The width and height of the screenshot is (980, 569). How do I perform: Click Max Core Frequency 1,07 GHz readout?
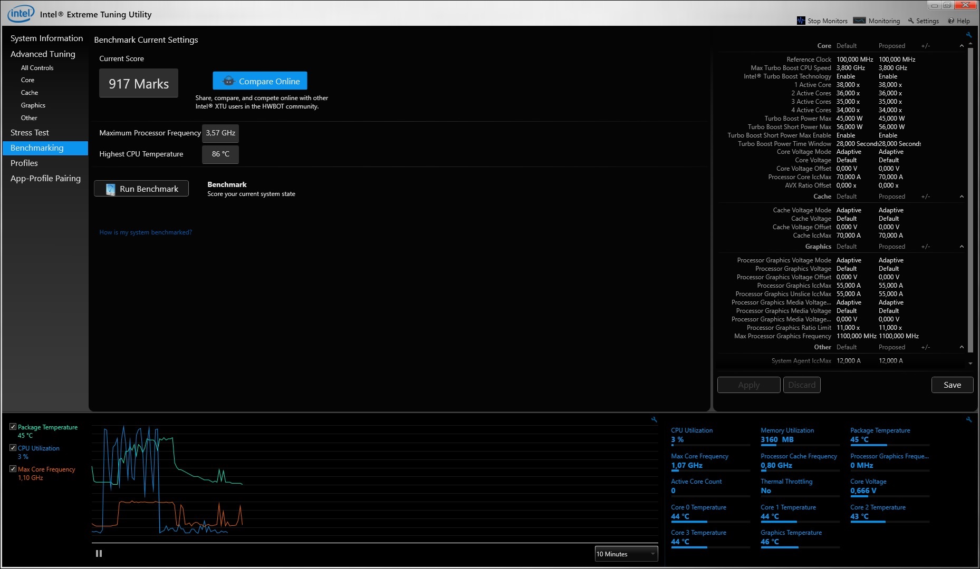pyautogui.click(x=709, y=461)
